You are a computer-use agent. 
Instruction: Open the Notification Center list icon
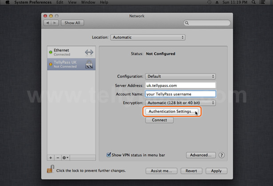262,2
